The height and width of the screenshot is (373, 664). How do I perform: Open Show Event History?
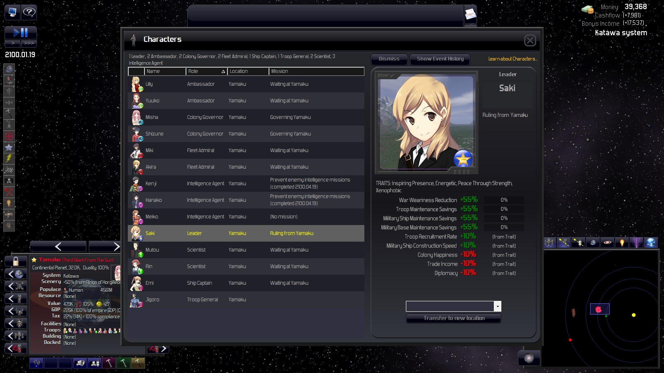point(440,59)
